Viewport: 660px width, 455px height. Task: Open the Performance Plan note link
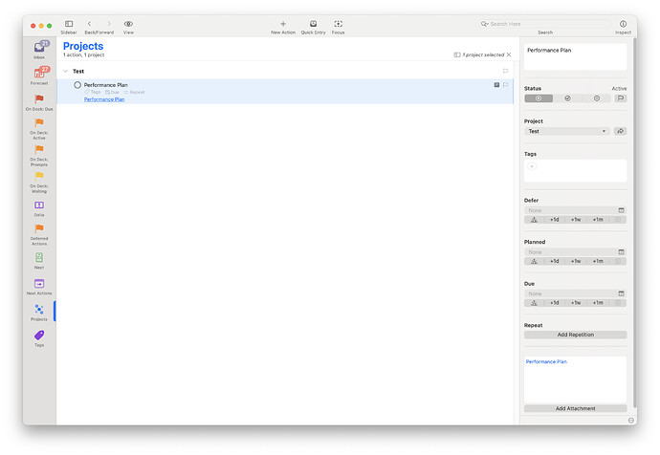click(104, 99)
